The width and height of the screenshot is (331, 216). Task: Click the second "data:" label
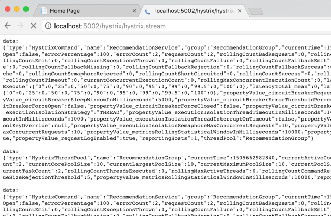(11, 152)
